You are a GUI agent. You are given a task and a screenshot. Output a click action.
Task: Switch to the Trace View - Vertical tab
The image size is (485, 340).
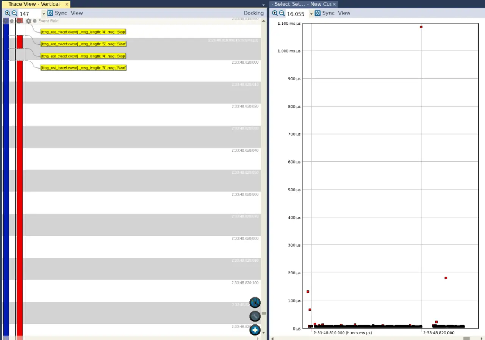point(34,4)
